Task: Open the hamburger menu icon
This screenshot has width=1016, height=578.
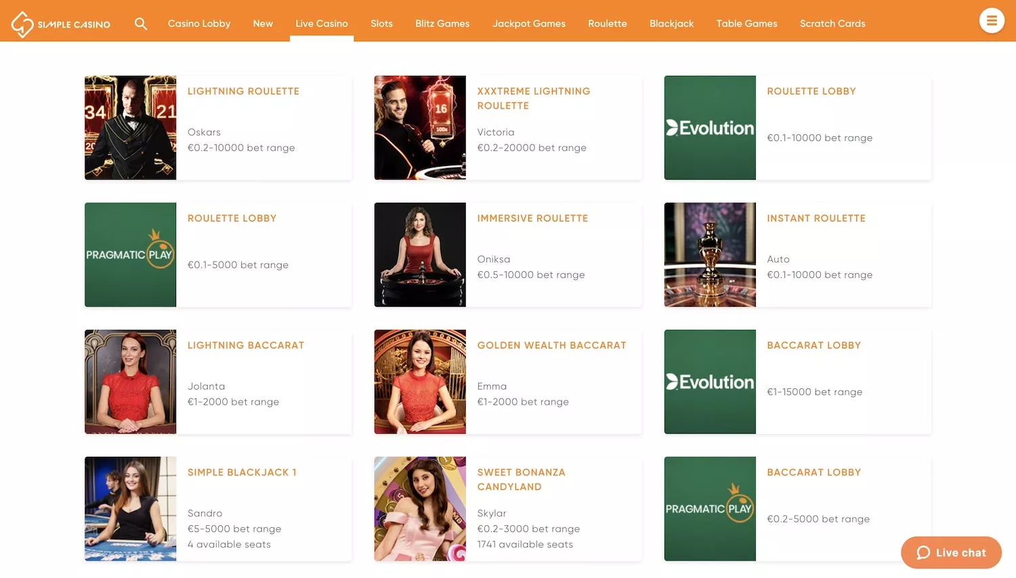Action: 992,21
